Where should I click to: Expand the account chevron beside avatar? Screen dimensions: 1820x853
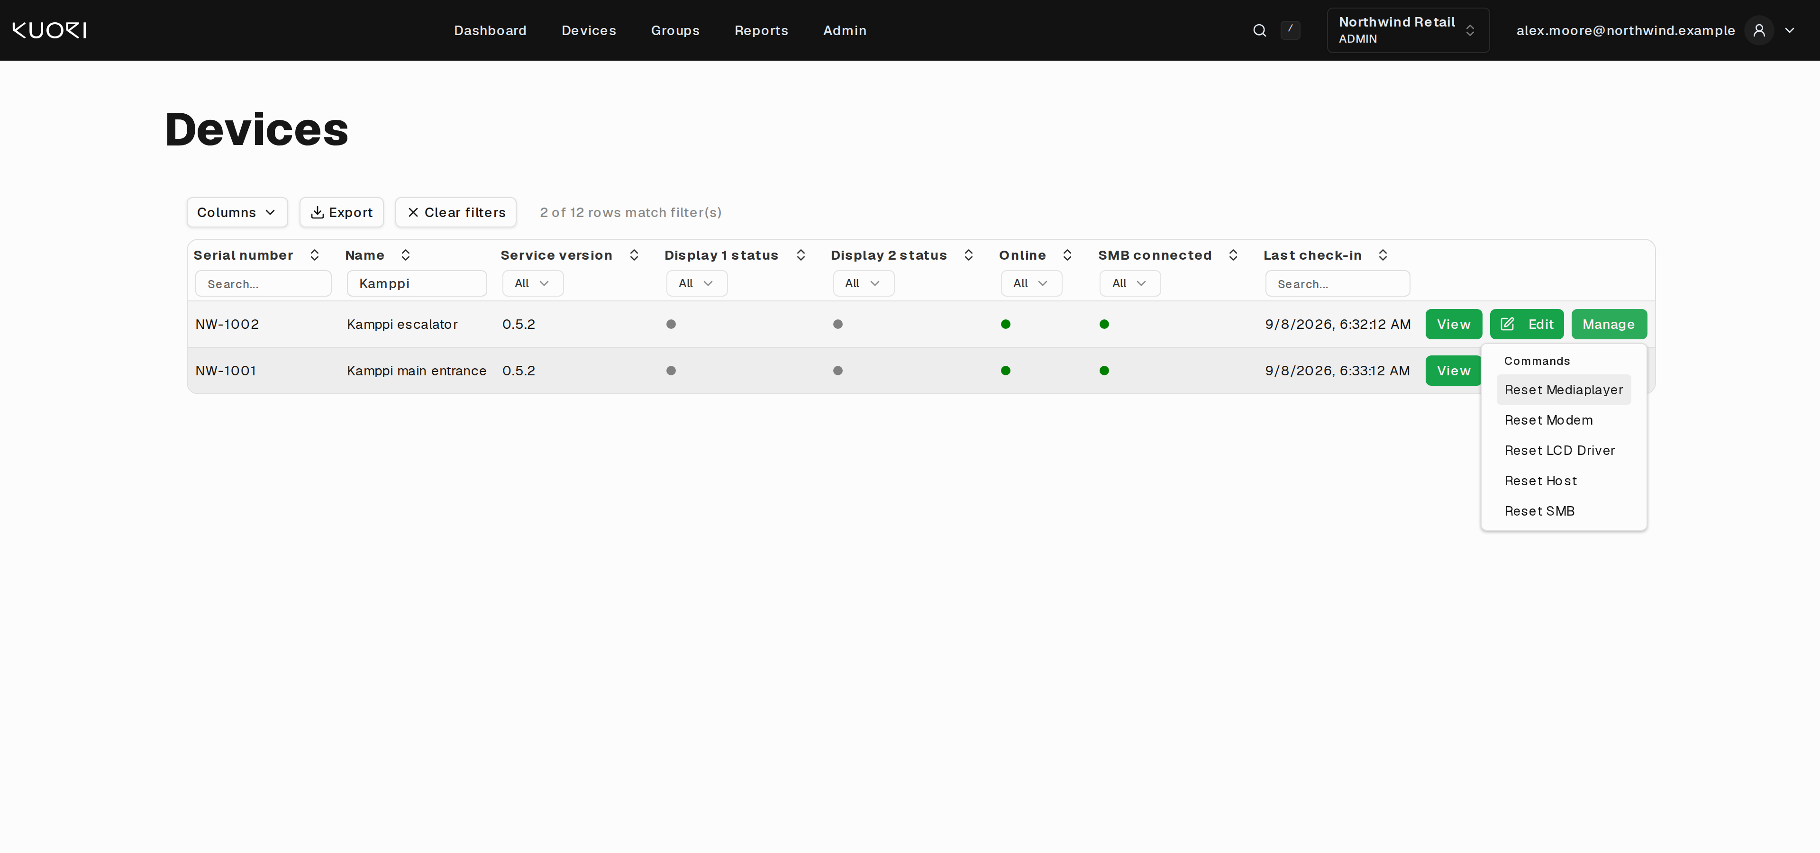point(1790,30)
